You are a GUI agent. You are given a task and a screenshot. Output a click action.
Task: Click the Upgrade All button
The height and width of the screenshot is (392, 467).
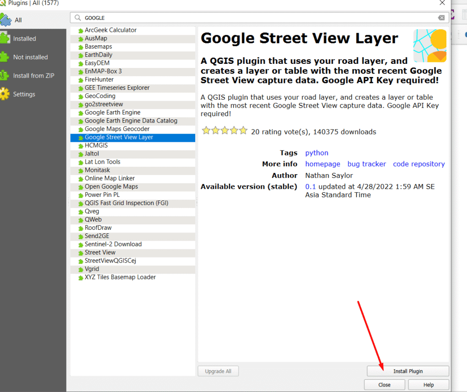point(218,371)
